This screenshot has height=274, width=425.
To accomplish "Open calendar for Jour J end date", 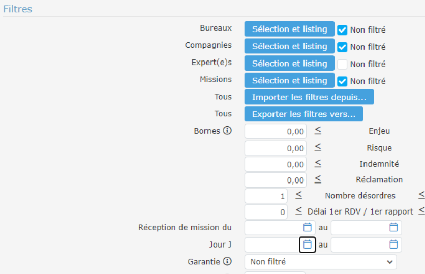I will pos(393,245).
